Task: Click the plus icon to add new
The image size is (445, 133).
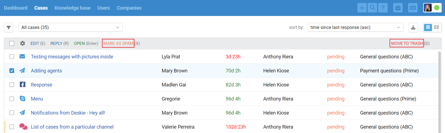Action: [362, 8]
